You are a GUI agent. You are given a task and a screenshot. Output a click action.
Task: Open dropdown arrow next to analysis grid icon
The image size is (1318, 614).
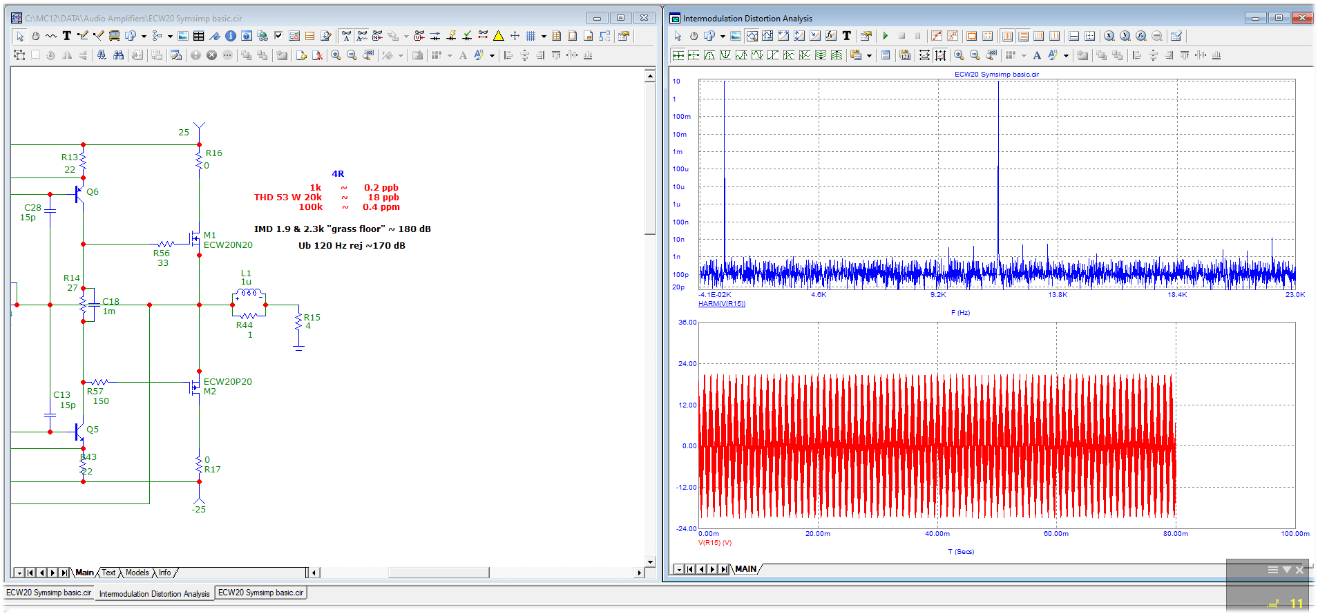point(1024,55)
